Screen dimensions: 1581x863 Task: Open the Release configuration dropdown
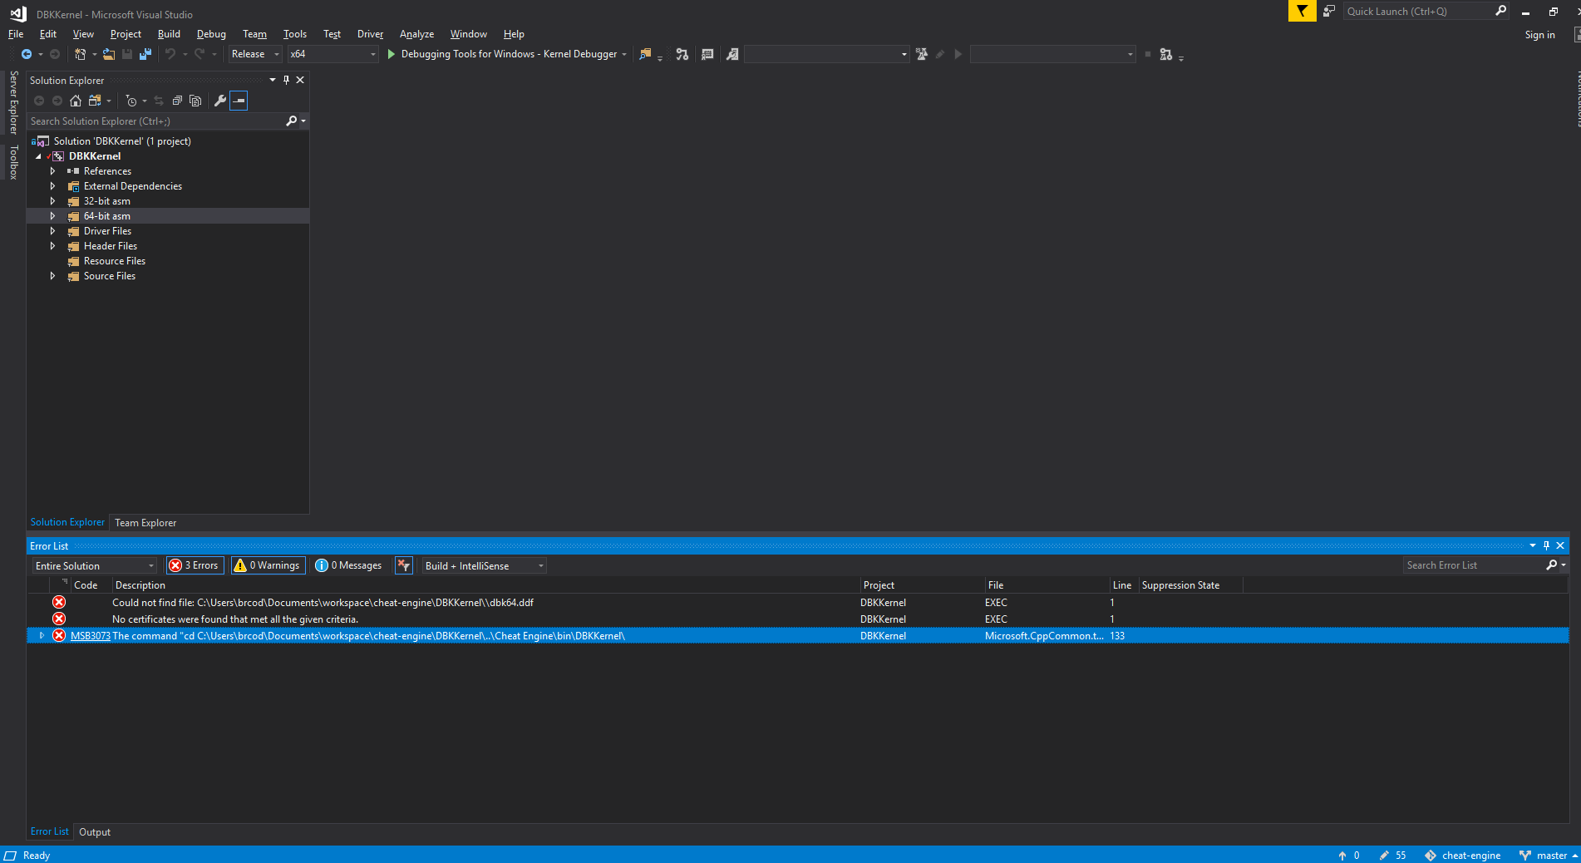pos(255,54)
